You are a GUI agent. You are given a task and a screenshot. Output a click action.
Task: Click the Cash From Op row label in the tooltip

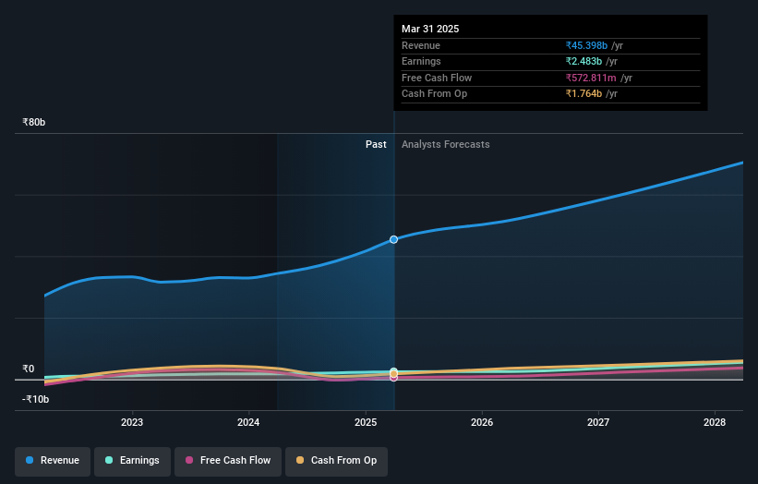point(434,94)
